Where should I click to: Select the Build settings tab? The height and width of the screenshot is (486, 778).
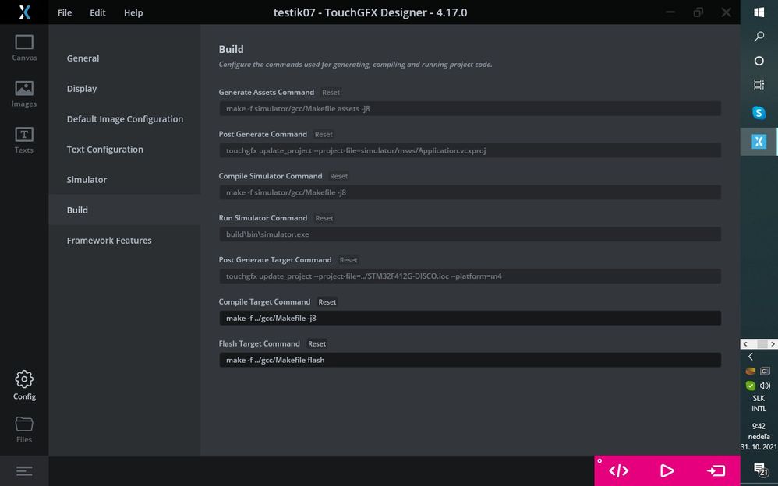[x=125, y=210]
